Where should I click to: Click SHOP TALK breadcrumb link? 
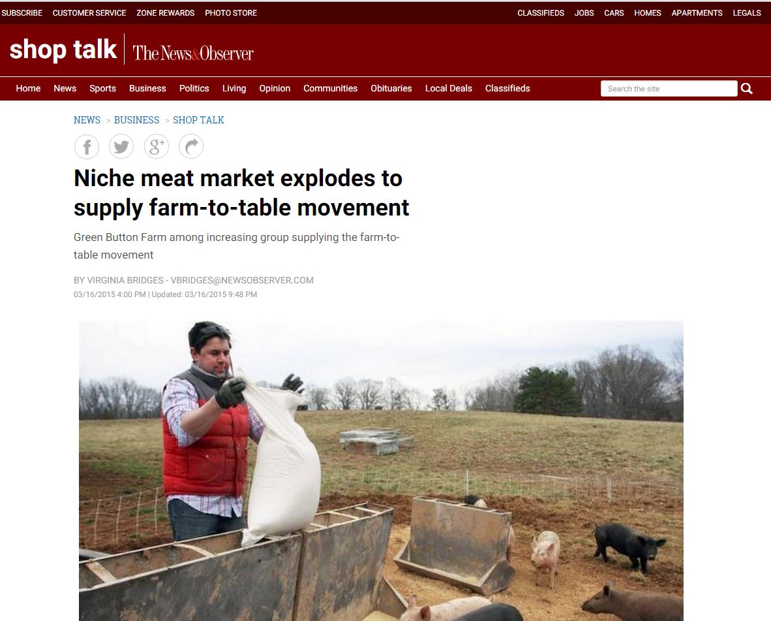tap(198, 120)
